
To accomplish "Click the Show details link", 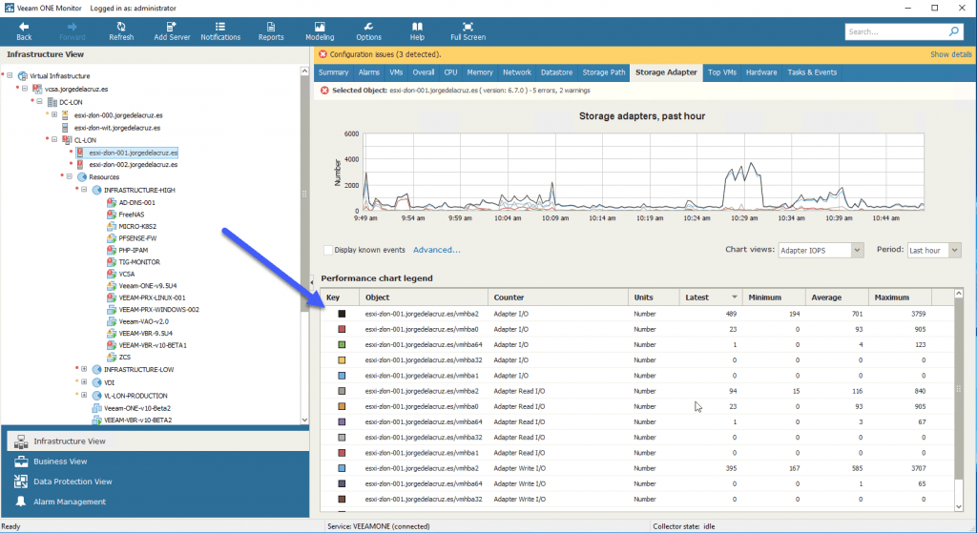I will pos(951,54).
